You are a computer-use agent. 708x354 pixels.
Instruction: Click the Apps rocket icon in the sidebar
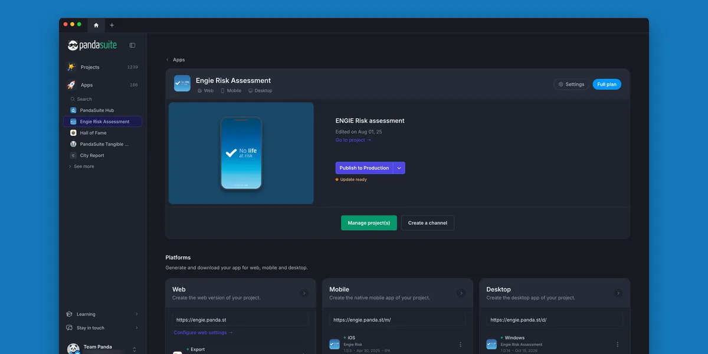(x=71, y=85)
